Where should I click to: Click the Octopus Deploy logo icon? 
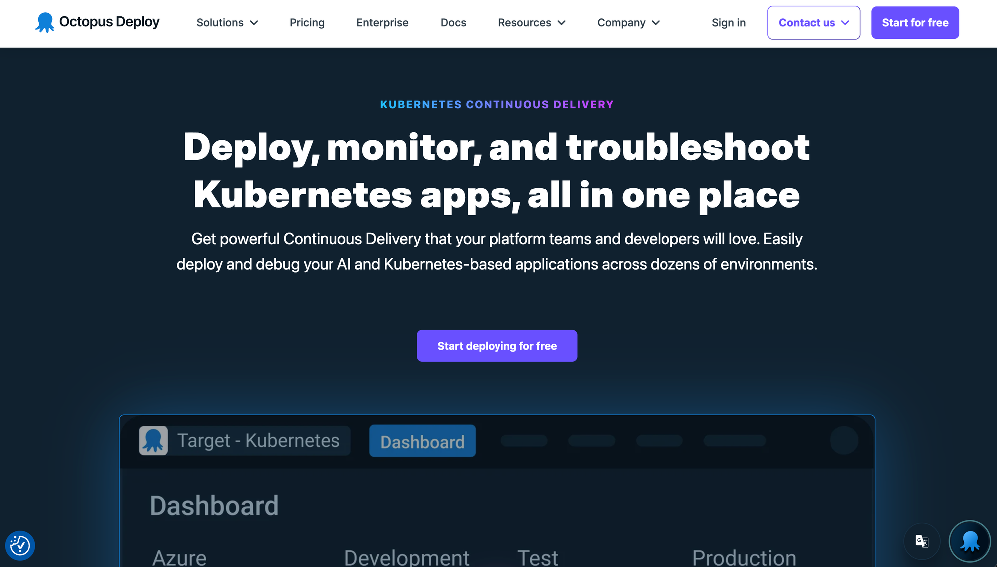coord(44,23)
